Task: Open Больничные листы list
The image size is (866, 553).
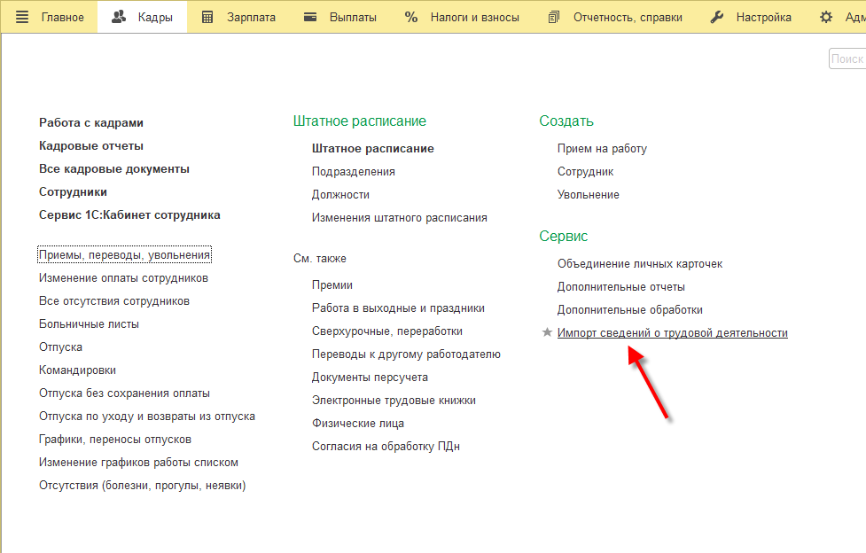Action: click(89, 323)
